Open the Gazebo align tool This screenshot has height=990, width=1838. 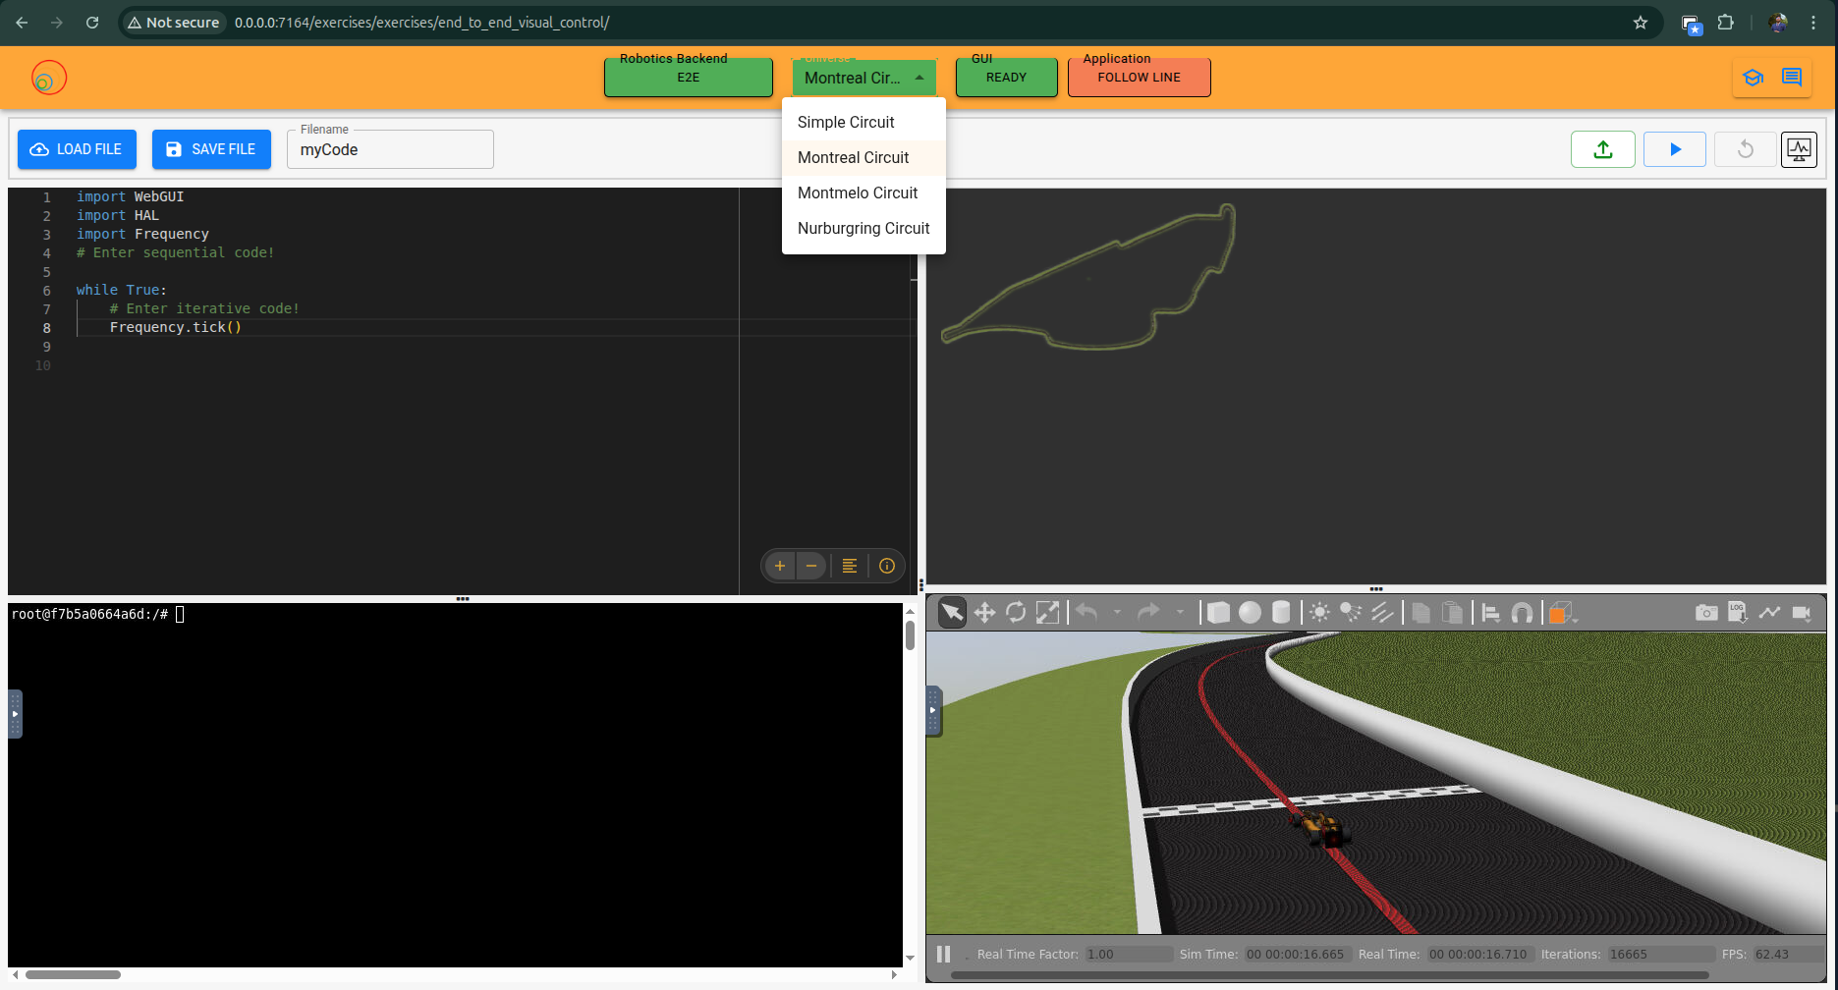click(1490, 613)
